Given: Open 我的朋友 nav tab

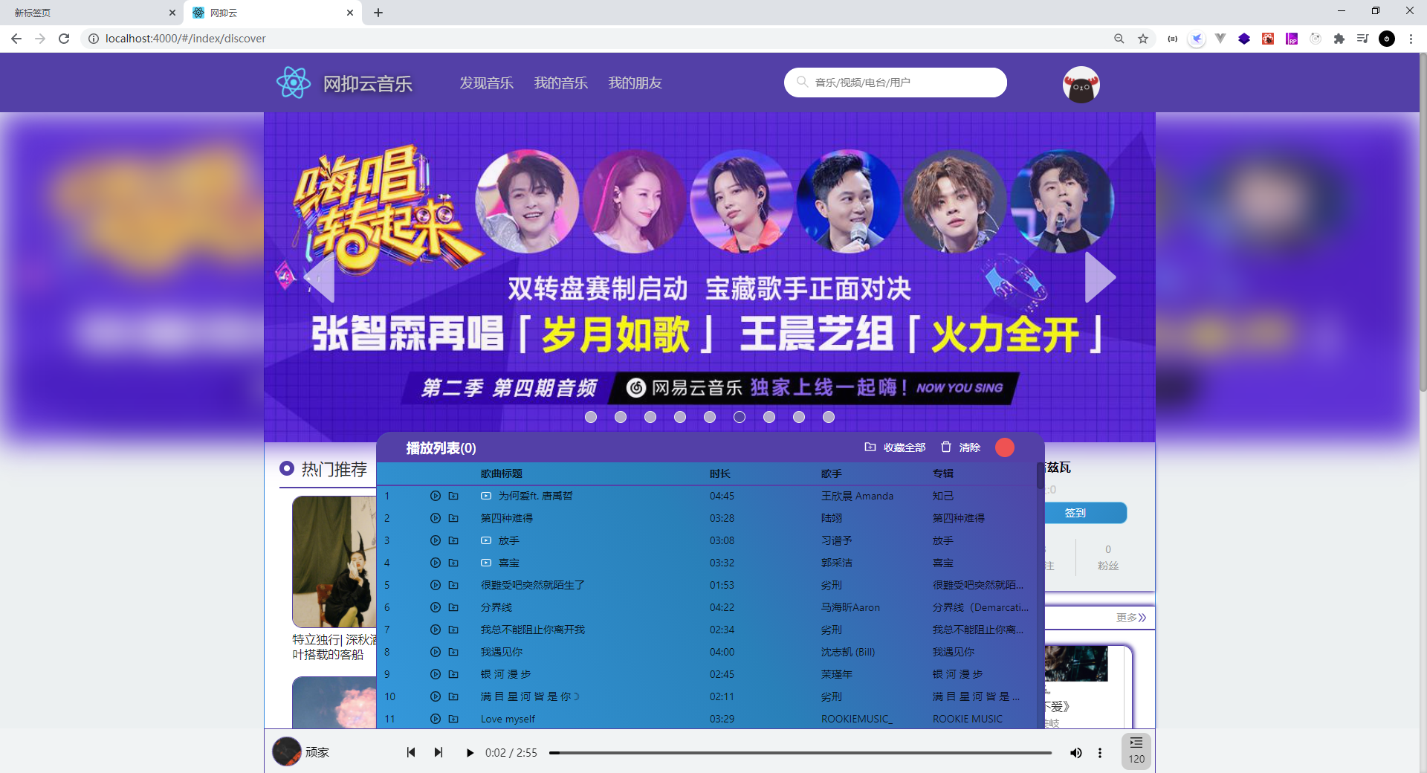Looking at the screenshot, I should [x=635, y=83].
